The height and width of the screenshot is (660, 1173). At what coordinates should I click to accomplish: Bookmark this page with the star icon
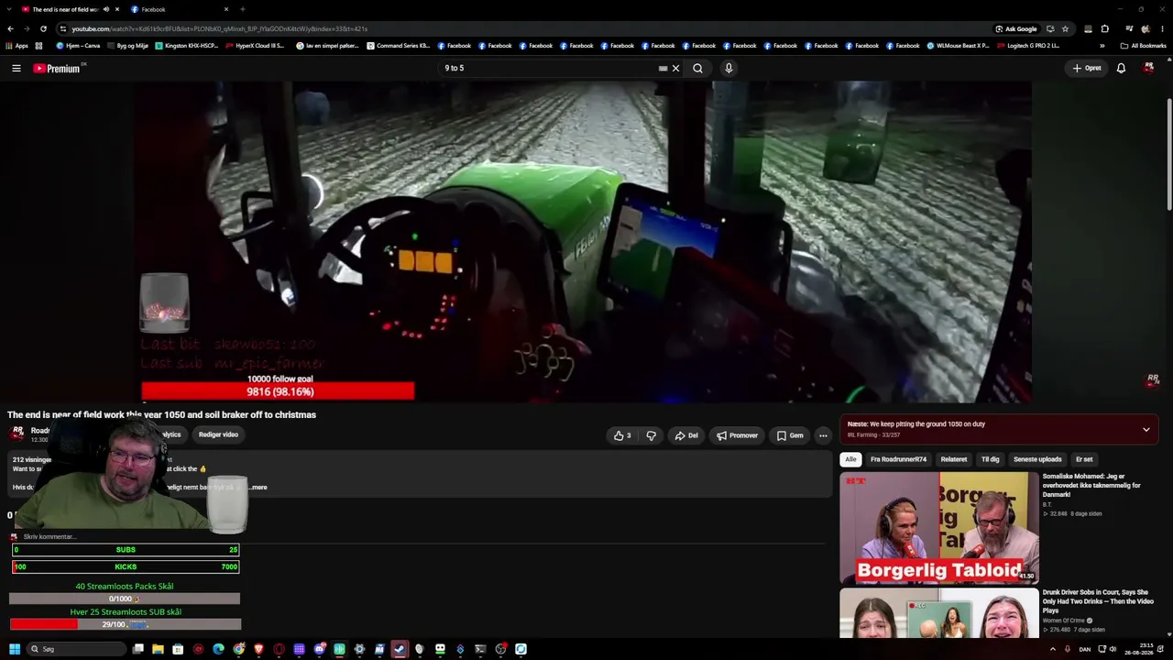coord(1065,28)
